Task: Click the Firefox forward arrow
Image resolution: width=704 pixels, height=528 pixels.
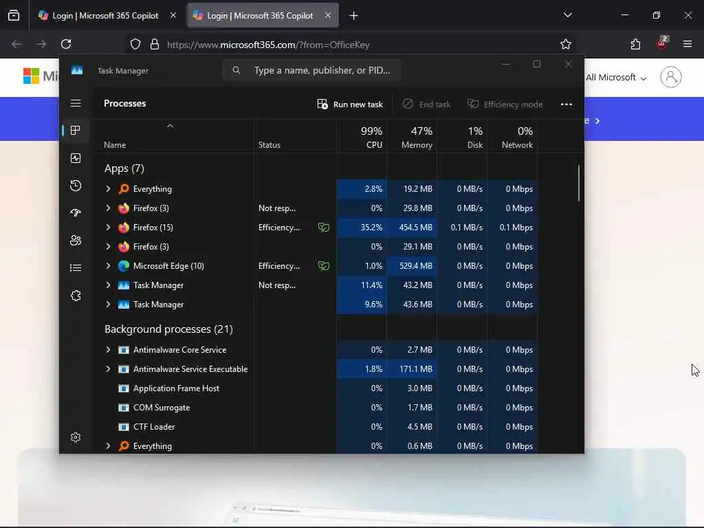Action: (41, 44)
